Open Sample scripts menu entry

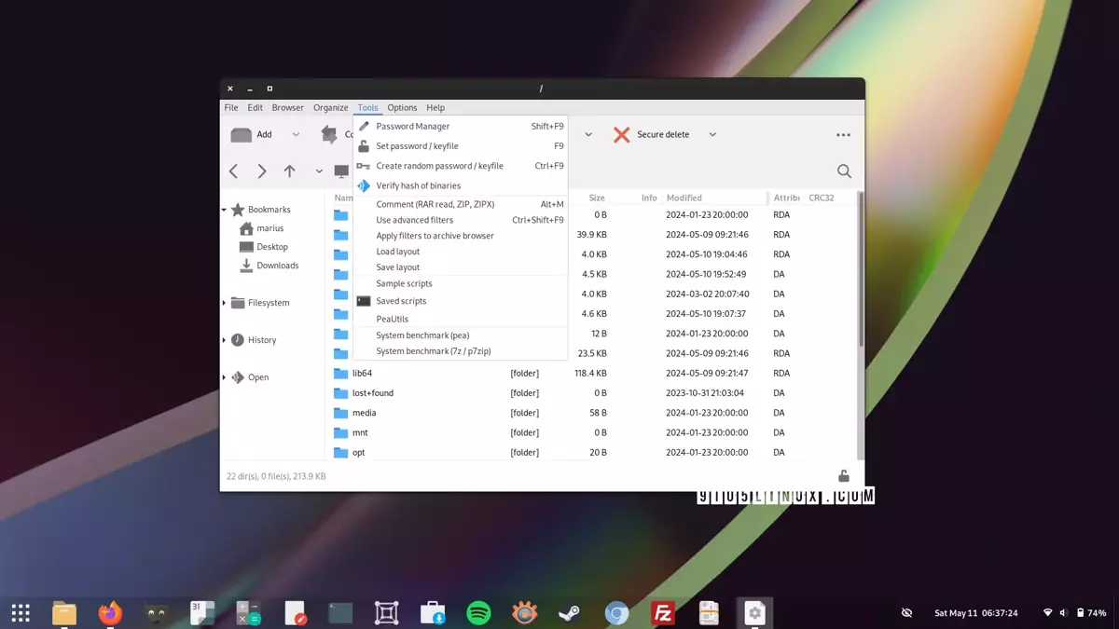461,283
